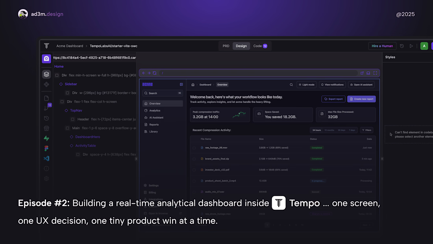
Task: Open the git branch icon with 12 badge
Action: point(47,107)
